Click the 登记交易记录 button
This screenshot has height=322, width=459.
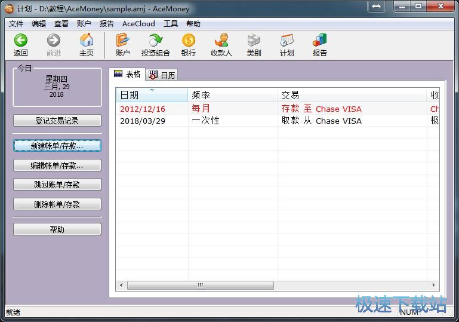coord(57,121)
